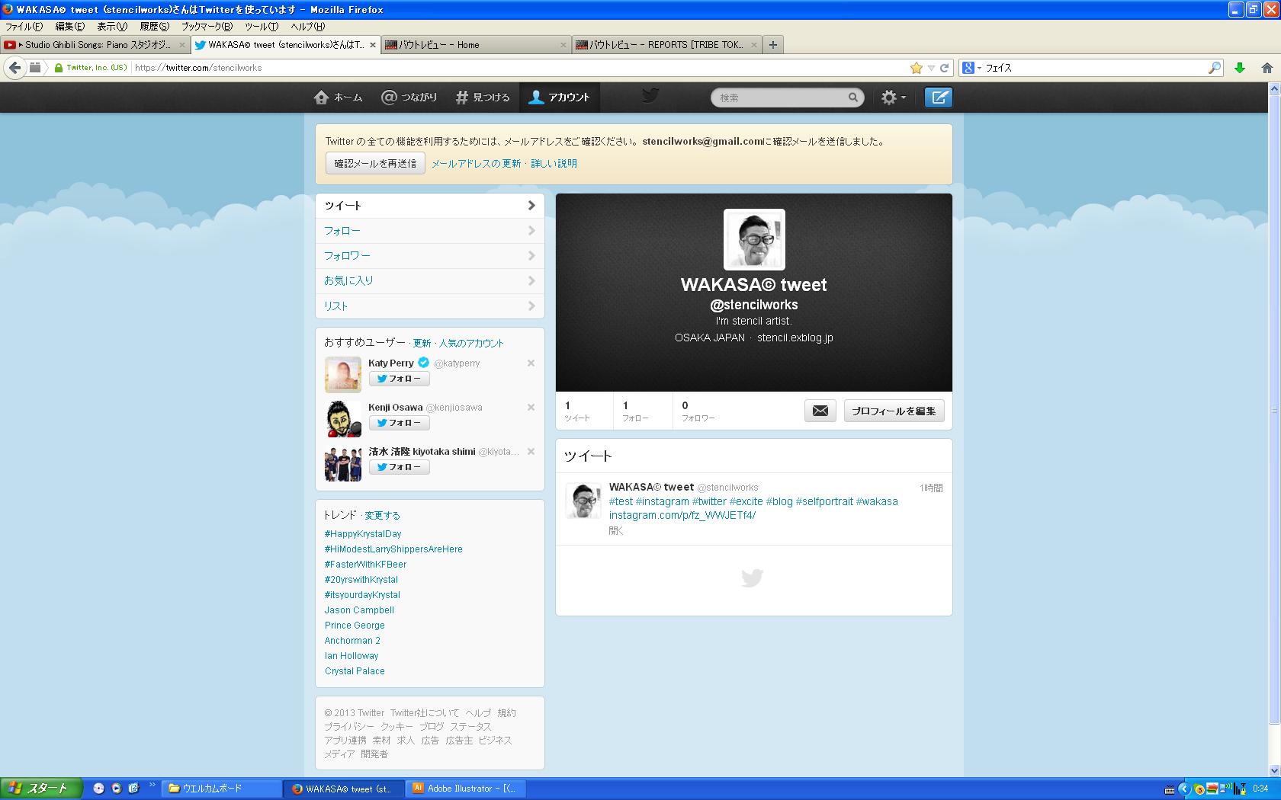Dismiss the Katy Perry suggestion

531,363
